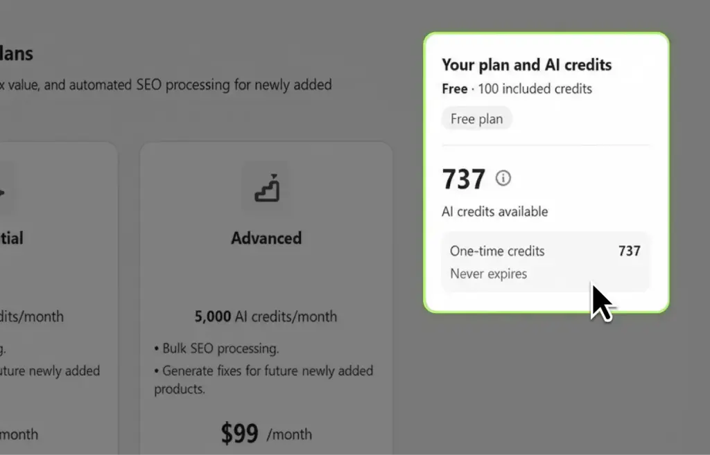Viewport: 710px width, 455px height.
Task: Select the Advanced plan title
Action: tap(266, 238)
